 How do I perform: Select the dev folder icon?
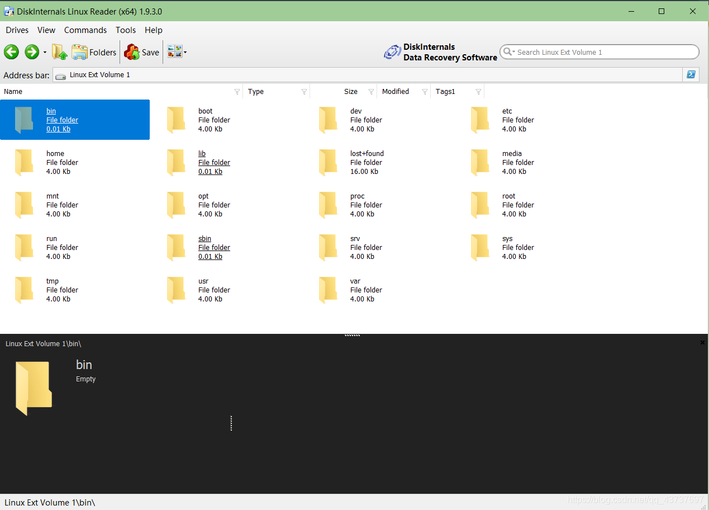(x=328, y=120)
